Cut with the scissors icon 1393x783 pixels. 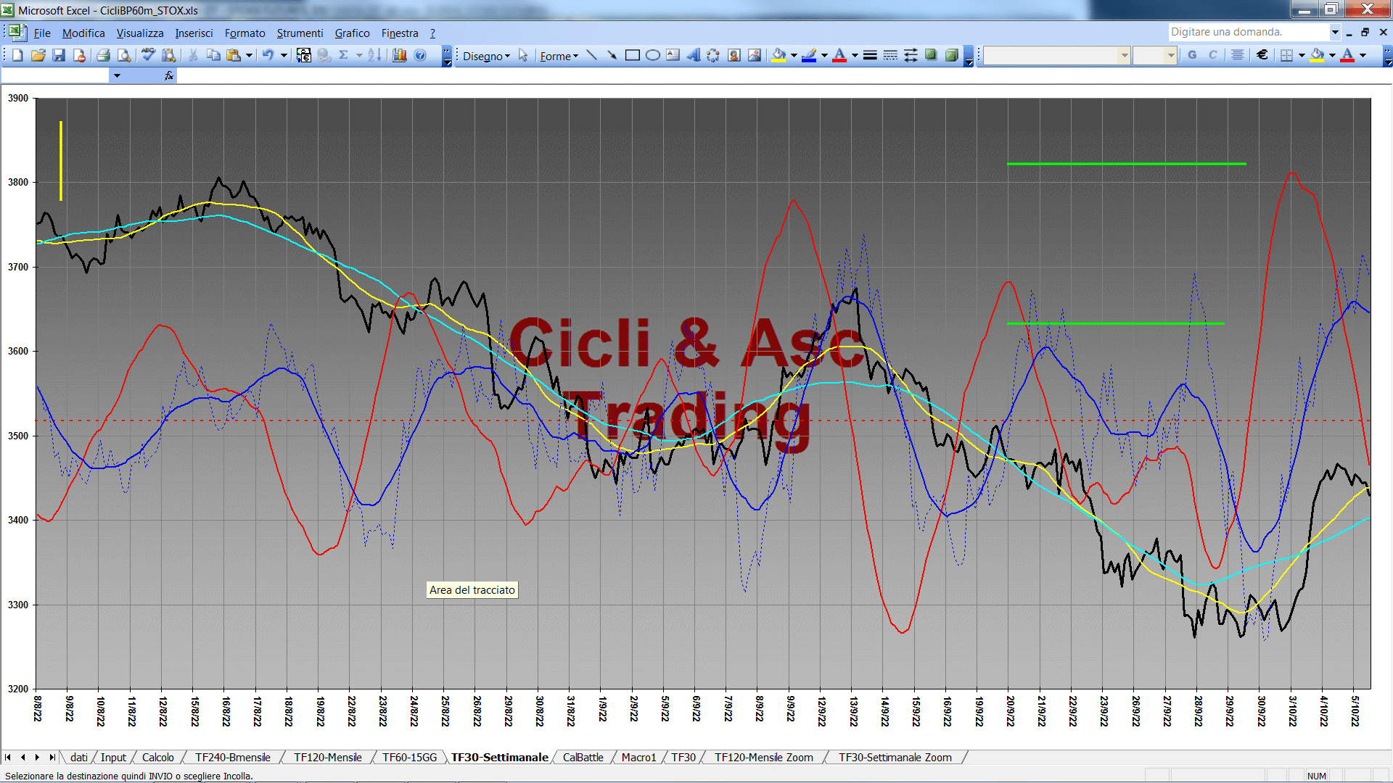click(193, 55)
